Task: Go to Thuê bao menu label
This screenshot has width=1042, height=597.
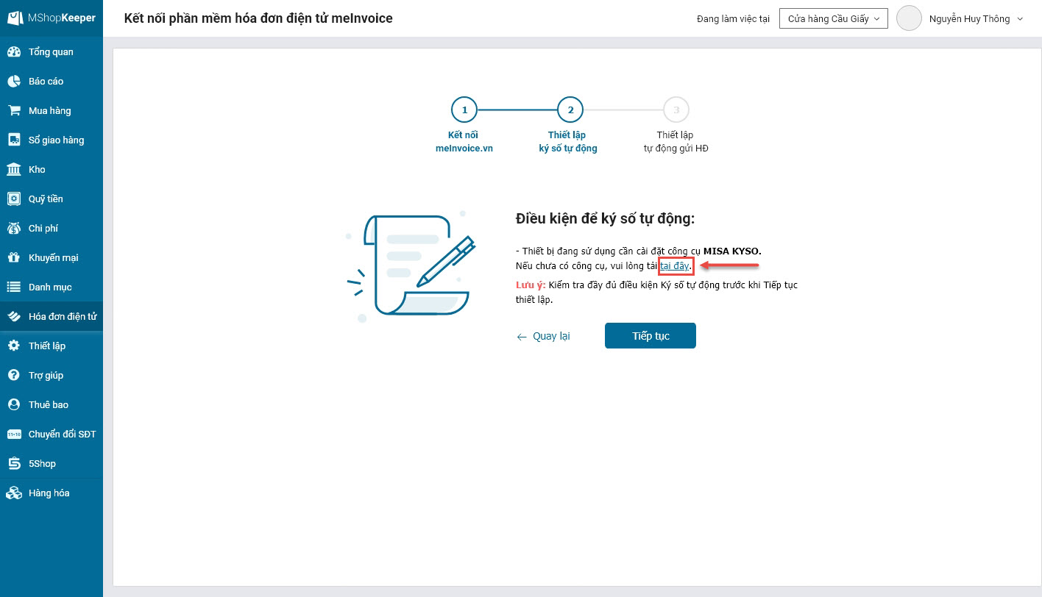Action: click(x=49, y=405)
